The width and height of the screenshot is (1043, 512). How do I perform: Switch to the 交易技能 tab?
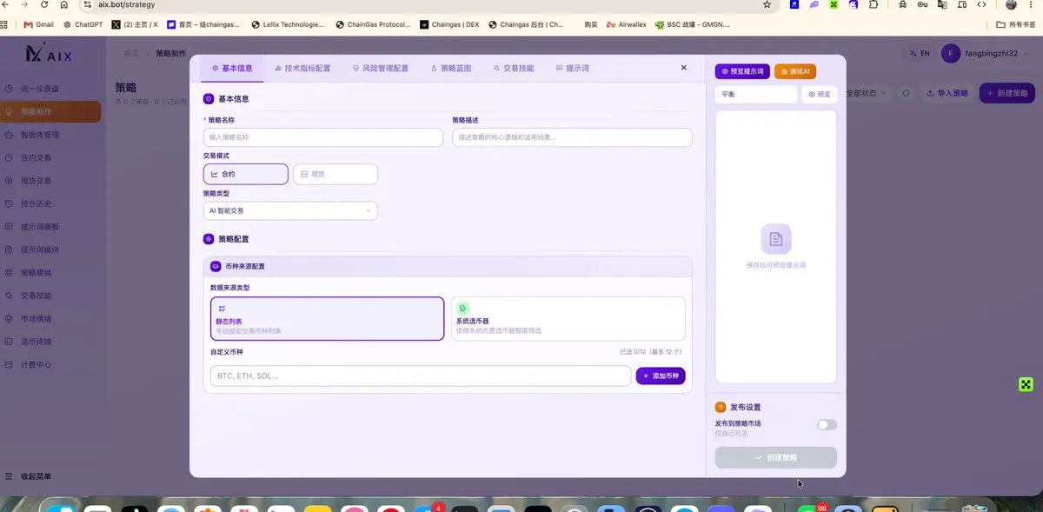(514, 68)
